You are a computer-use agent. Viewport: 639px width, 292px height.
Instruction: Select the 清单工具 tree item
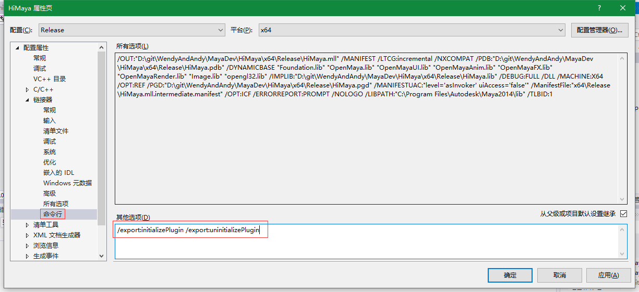(x=46, y=225)
